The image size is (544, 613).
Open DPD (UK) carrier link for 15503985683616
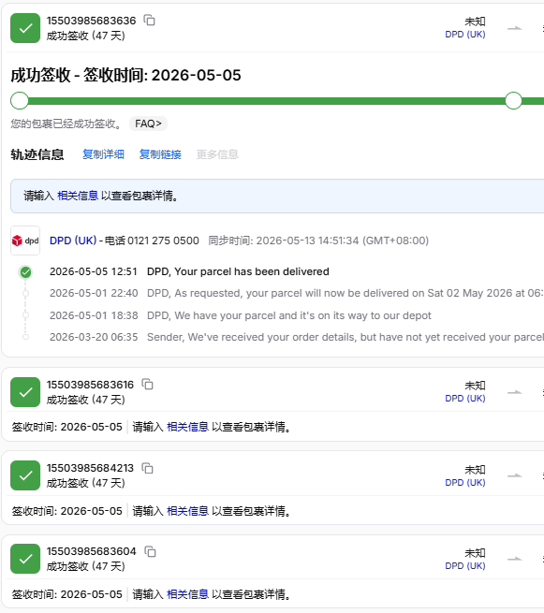465,399
